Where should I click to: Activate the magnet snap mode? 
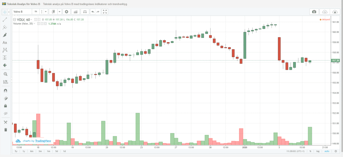point(5,91)
